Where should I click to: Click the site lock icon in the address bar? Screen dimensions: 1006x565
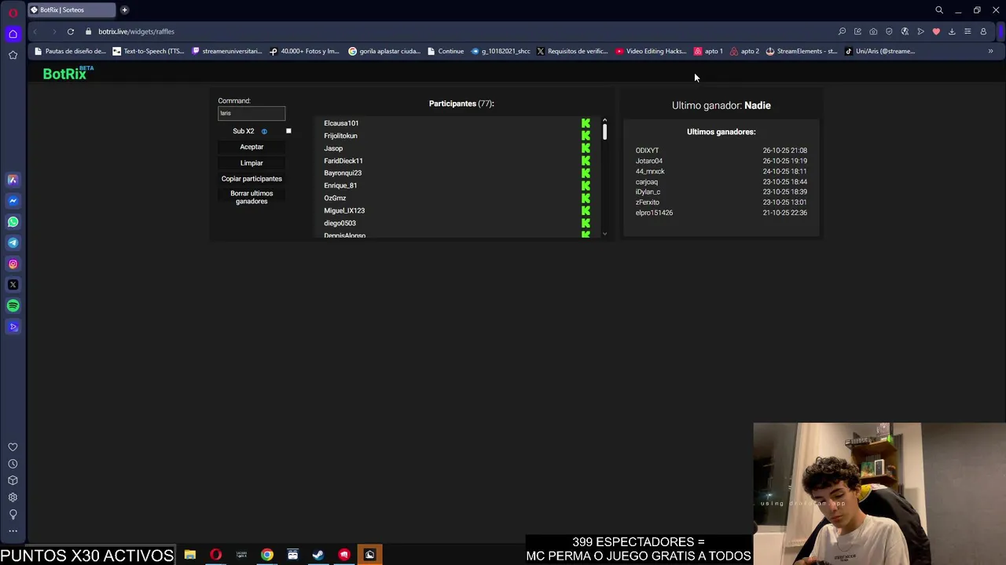click(x=88, y=31)
